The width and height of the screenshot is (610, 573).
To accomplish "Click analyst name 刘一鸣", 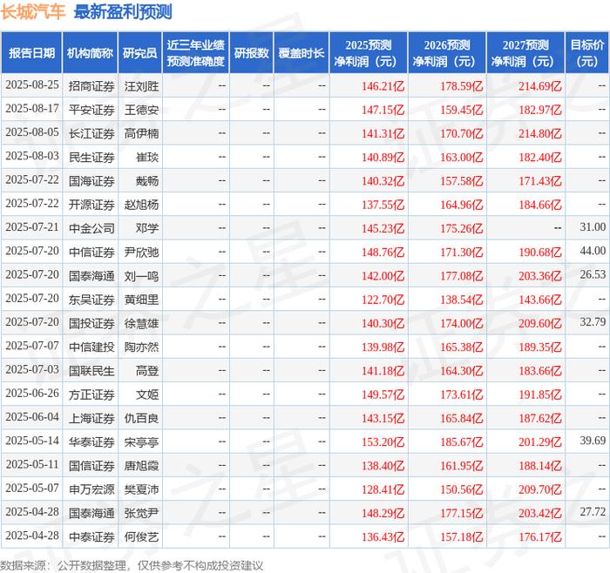I will pyautogui.click(x=141, y=276).
